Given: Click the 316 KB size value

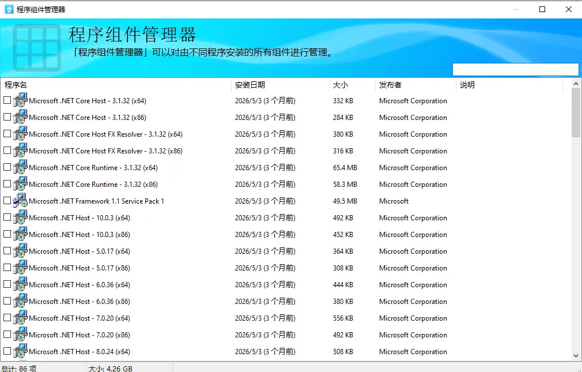Looking at the screenshot, I should click(343, 151).
